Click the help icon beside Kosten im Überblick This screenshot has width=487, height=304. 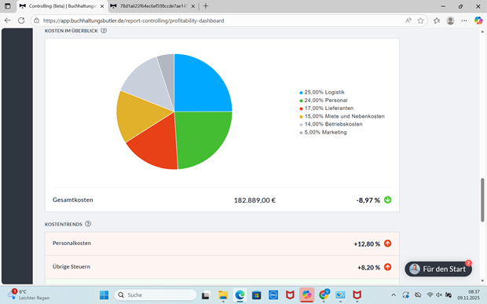click(104, 31)
